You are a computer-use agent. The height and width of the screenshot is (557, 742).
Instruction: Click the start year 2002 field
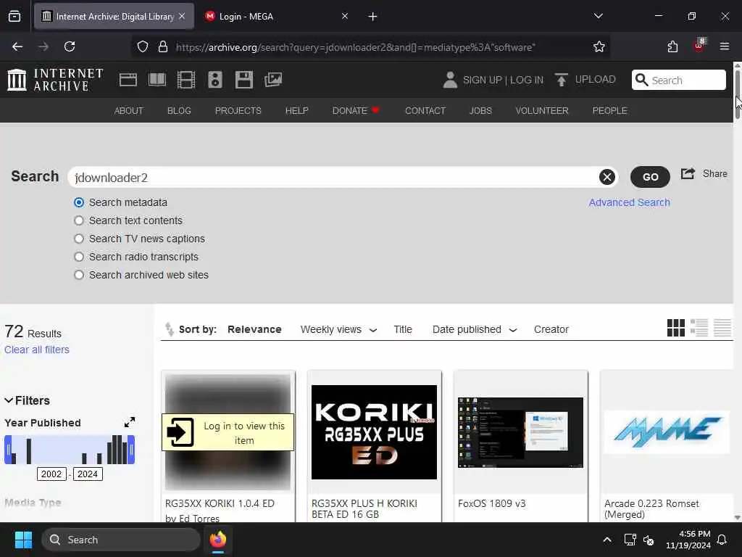(51, 474)
